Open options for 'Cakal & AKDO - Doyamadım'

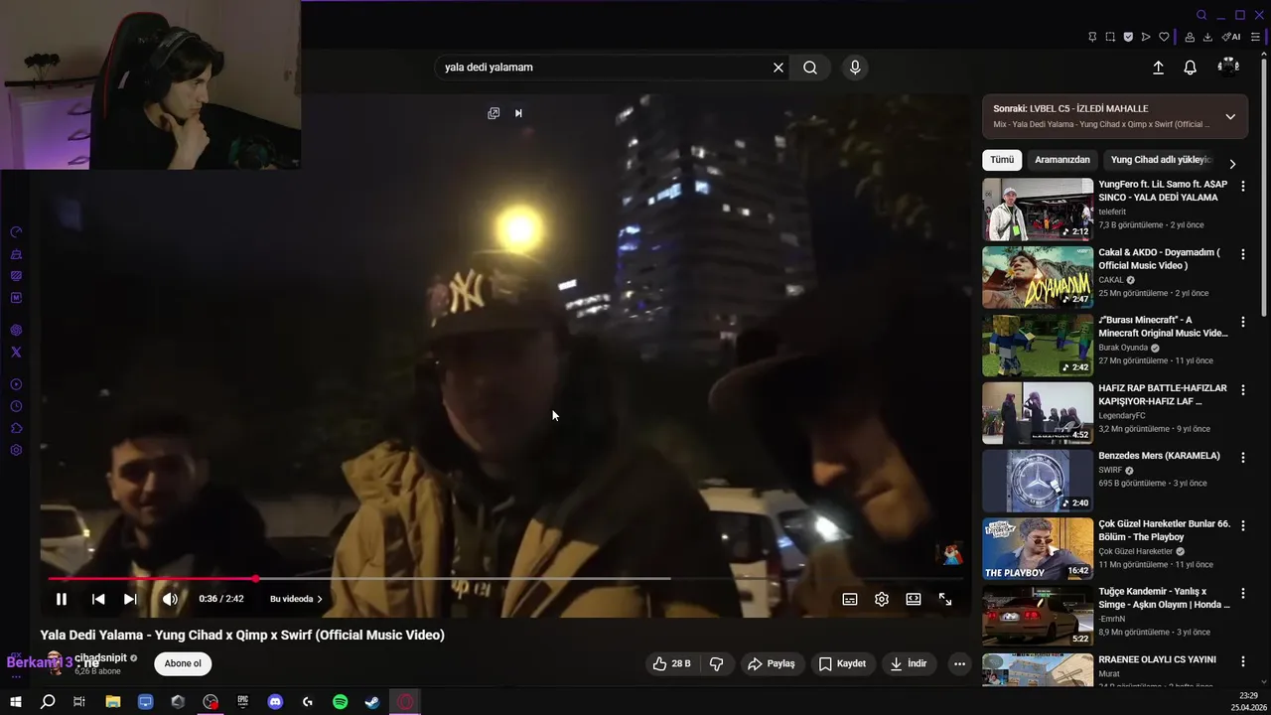tap(1243, 254)
